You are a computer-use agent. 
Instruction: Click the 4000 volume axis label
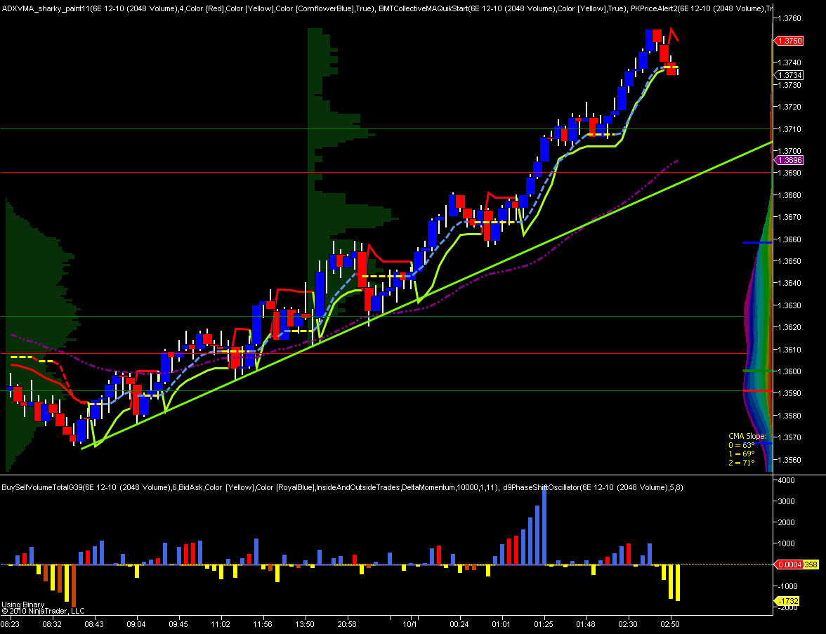pos(787,480)
